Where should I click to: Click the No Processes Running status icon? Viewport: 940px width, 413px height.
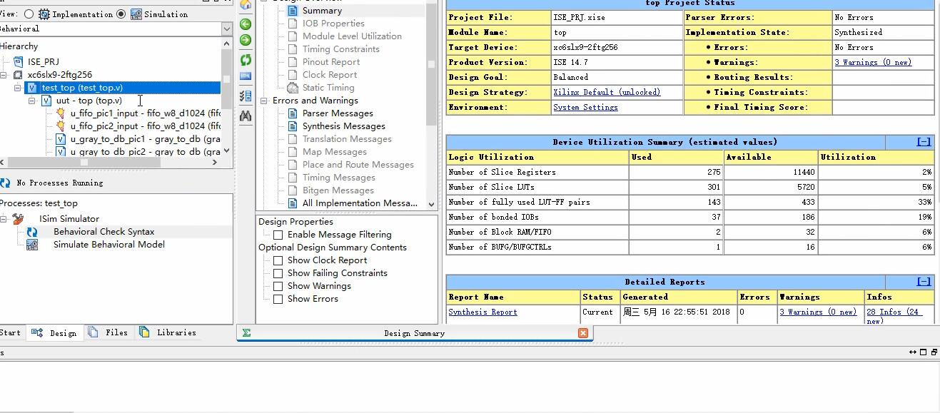click(5, 183)
